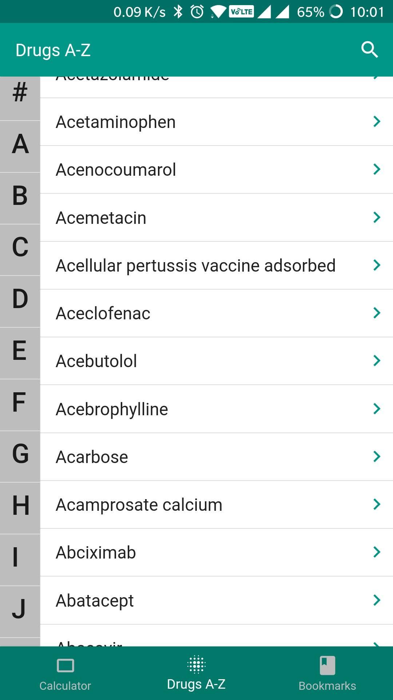Open the Bookmarks tab icon
Screen dimensions: 393x700
tap(327, 665)
